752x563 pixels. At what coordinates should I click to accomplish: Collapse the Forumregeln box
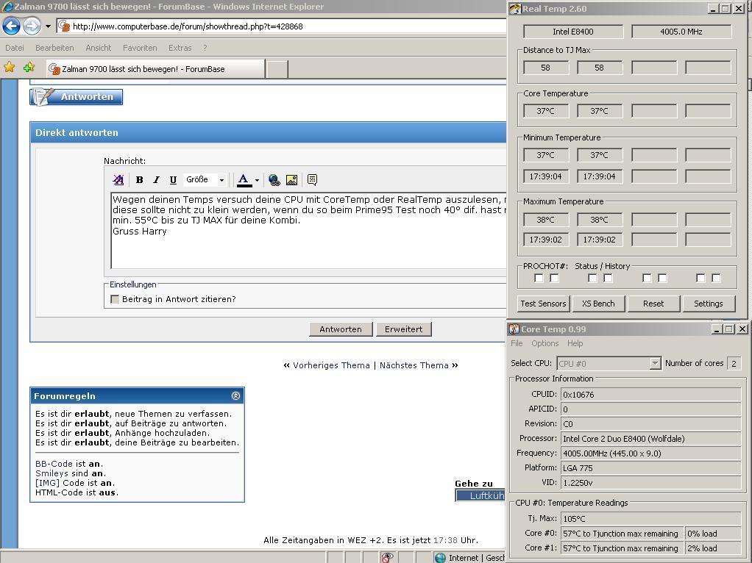235,395
